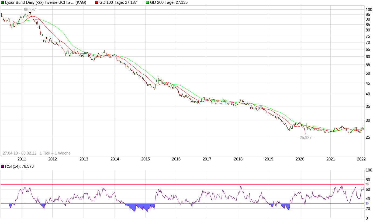The width and height of the screenshot is (380, 222).
Task: Click the Lyxor Bund Daily (KAG) title text
Action: pos(46,2)
